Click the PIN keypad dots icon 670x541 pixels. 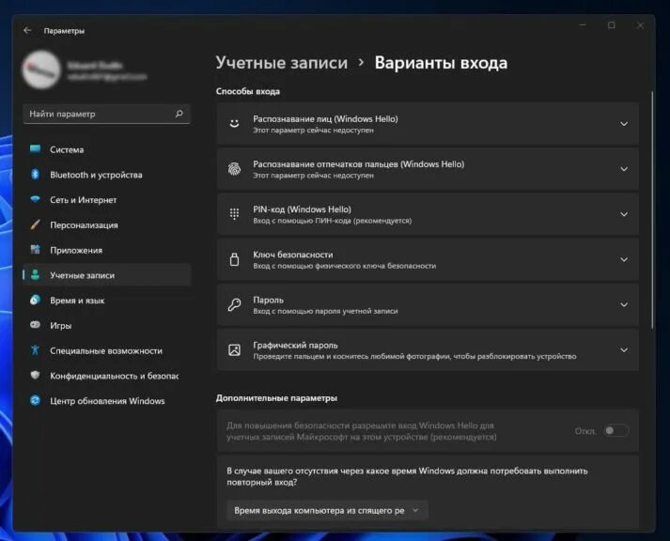pos(234,214)
